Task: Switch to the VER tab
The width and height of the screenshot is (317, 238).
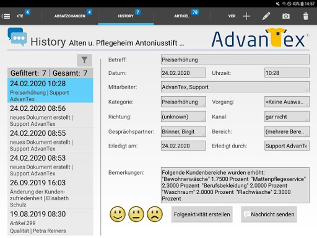Action: 232,16
